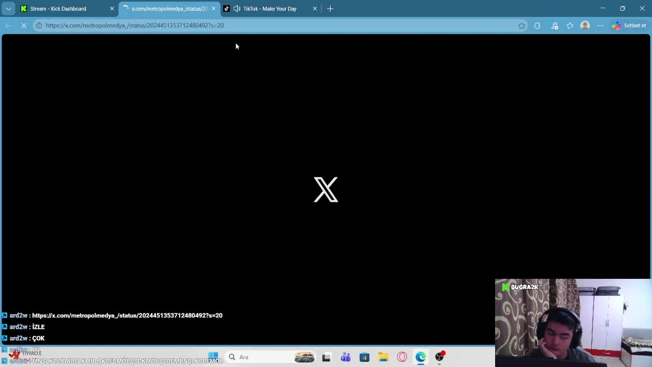This screenshot has height=367, width=652.
Task: Click the ard2w x.com link in chat
Action: pos(127,316)
